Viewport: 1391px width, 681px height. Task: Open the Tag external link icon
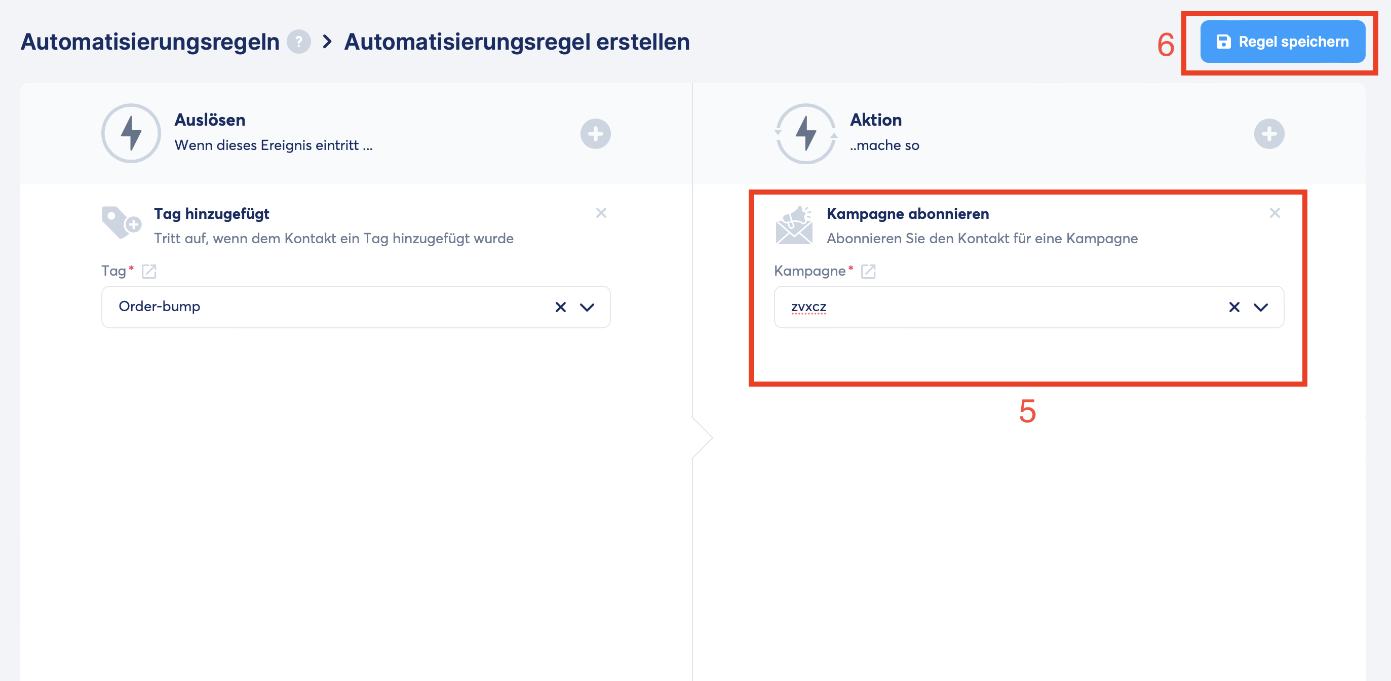click(x=149, y=271)
